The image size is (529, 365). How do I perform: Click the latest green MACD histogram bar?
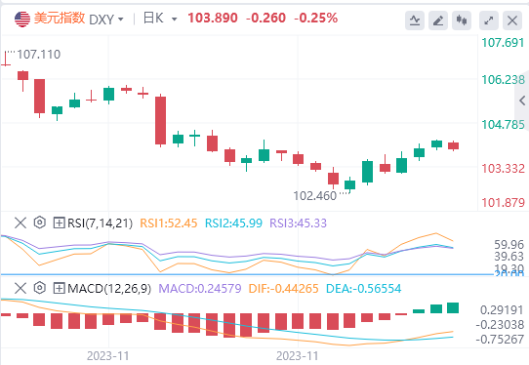(x=453, y=308)
